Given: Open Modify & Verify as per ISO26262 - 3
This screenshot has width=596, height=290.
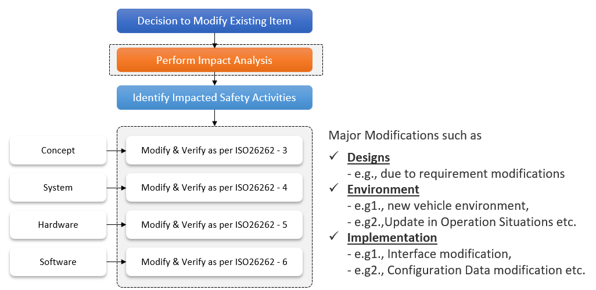Looking at the screenshot, I should (214, 151).
